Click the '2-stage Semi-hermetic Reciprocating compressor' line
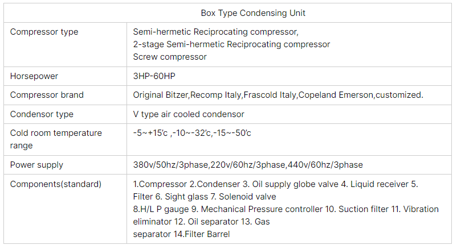 (x=231, y=44)
